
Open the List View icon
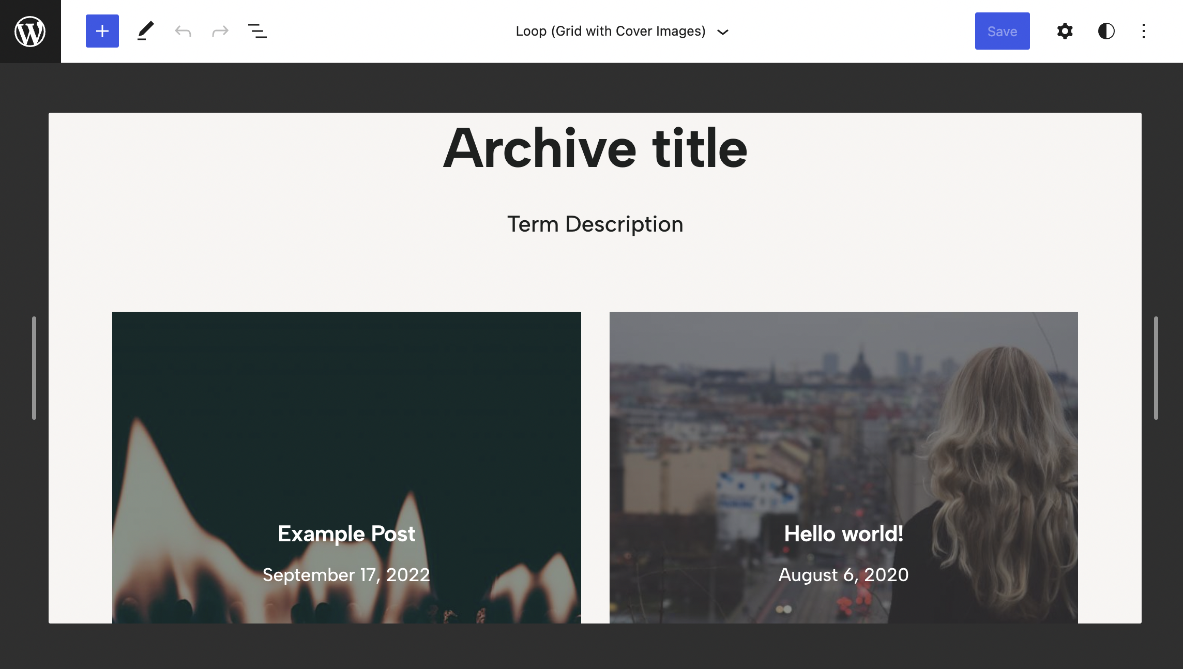pyautogui.click(x=257, y=31)
